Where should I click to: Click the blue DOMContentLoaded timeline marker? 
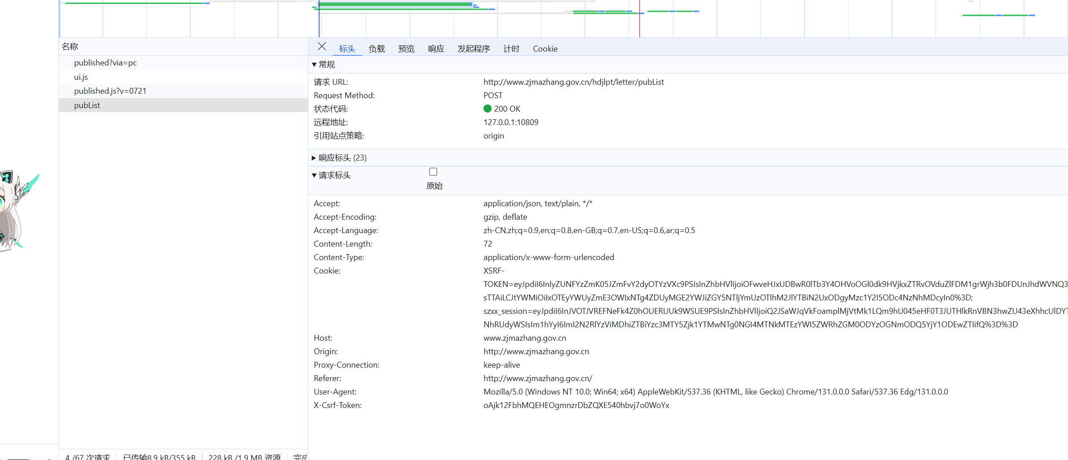pos(319,19)
